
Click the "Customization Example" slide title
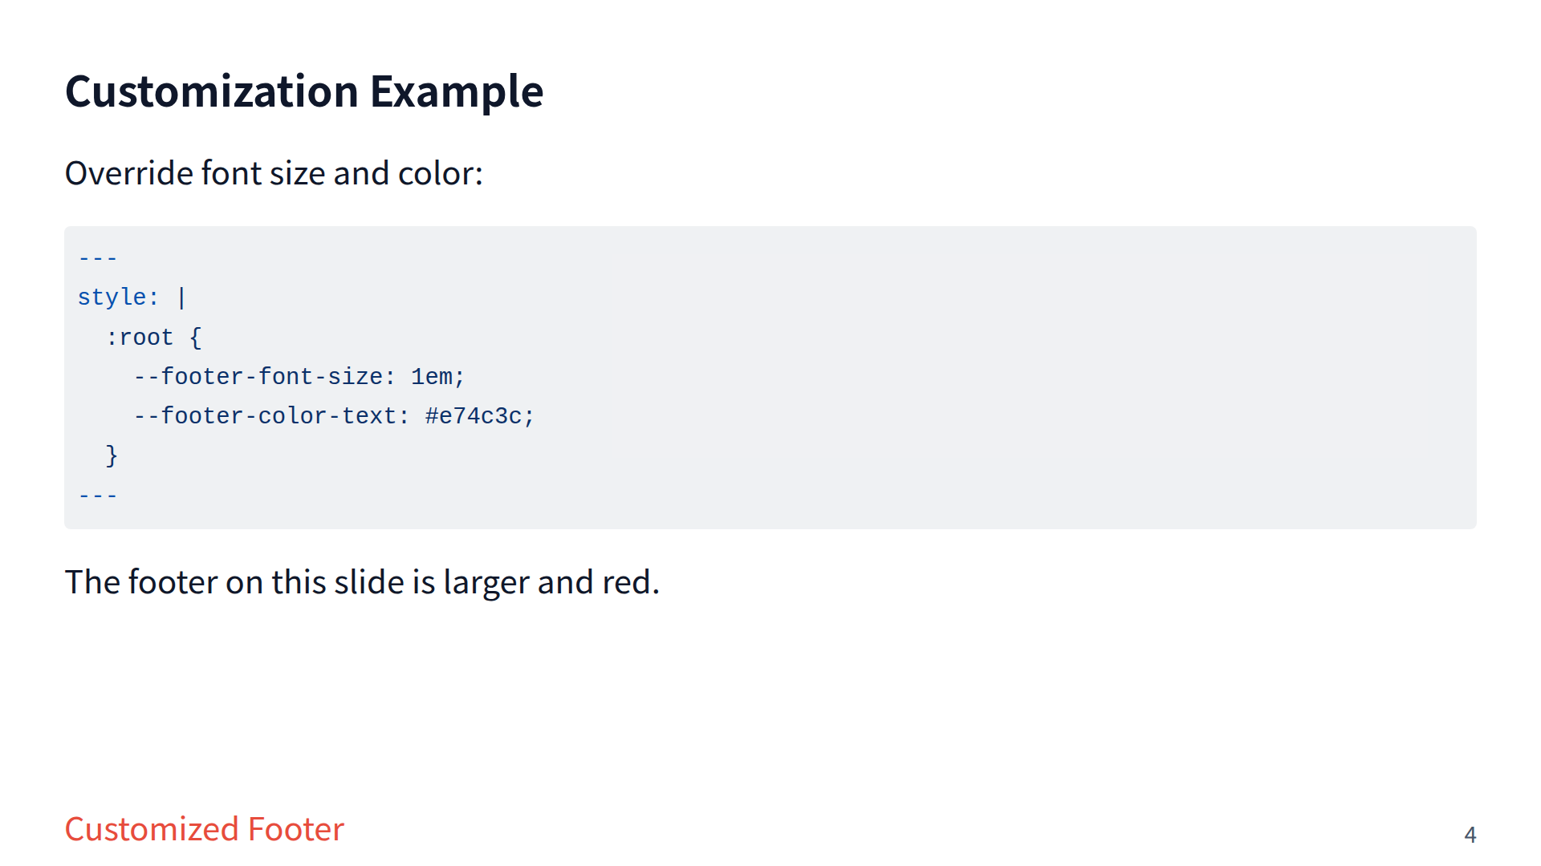(x=303, y=91)
